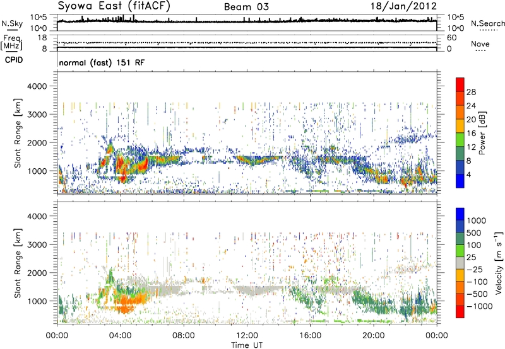This screenshot has width=505, height=349.
Task: Select the 24 dB value on power colorbar
Action: [471, 106]
